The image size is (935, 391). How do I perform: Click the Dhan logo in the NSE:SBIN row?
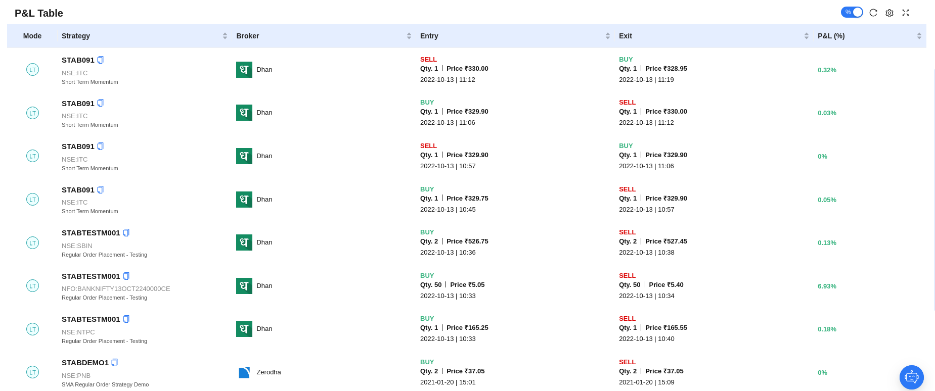[244, 242]
